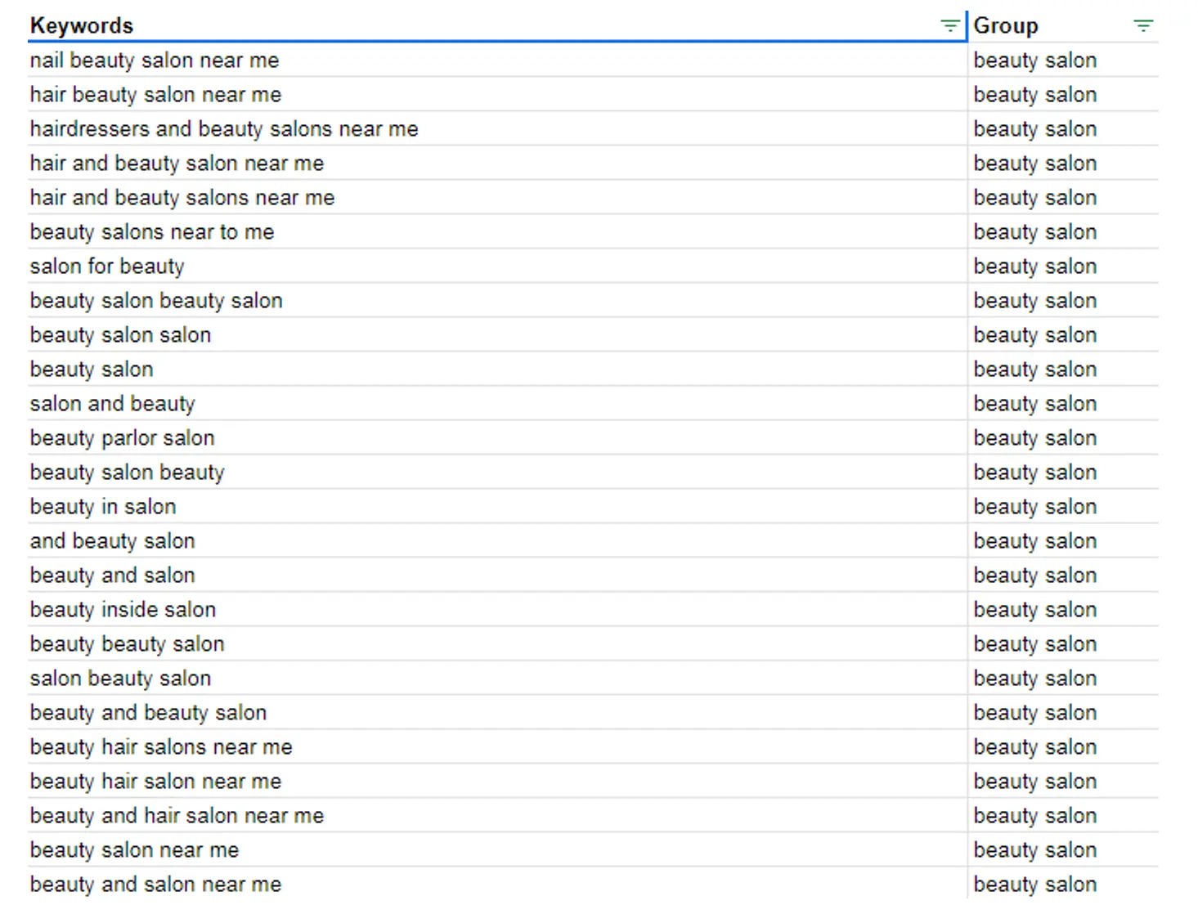Image resolution: width=1198 pixels, height=923 pixels.
Task: Select 'beauty salon beauty salon' keyword cell
Action: click(x=155, y=300)
